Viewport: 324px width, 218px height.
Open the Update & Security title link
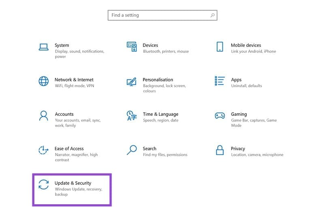pos(73,183)
